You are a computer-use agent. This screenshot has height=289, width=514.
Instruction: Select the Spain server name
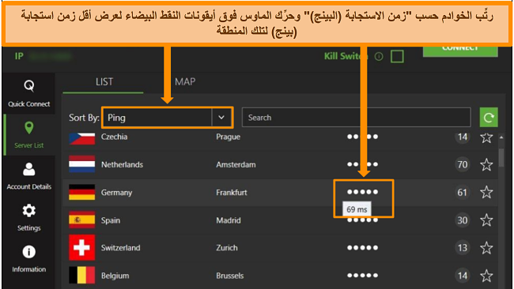point(111,220)
